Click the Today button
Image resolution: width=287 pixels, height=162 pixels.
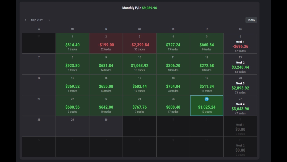click(x=251, y=20)
